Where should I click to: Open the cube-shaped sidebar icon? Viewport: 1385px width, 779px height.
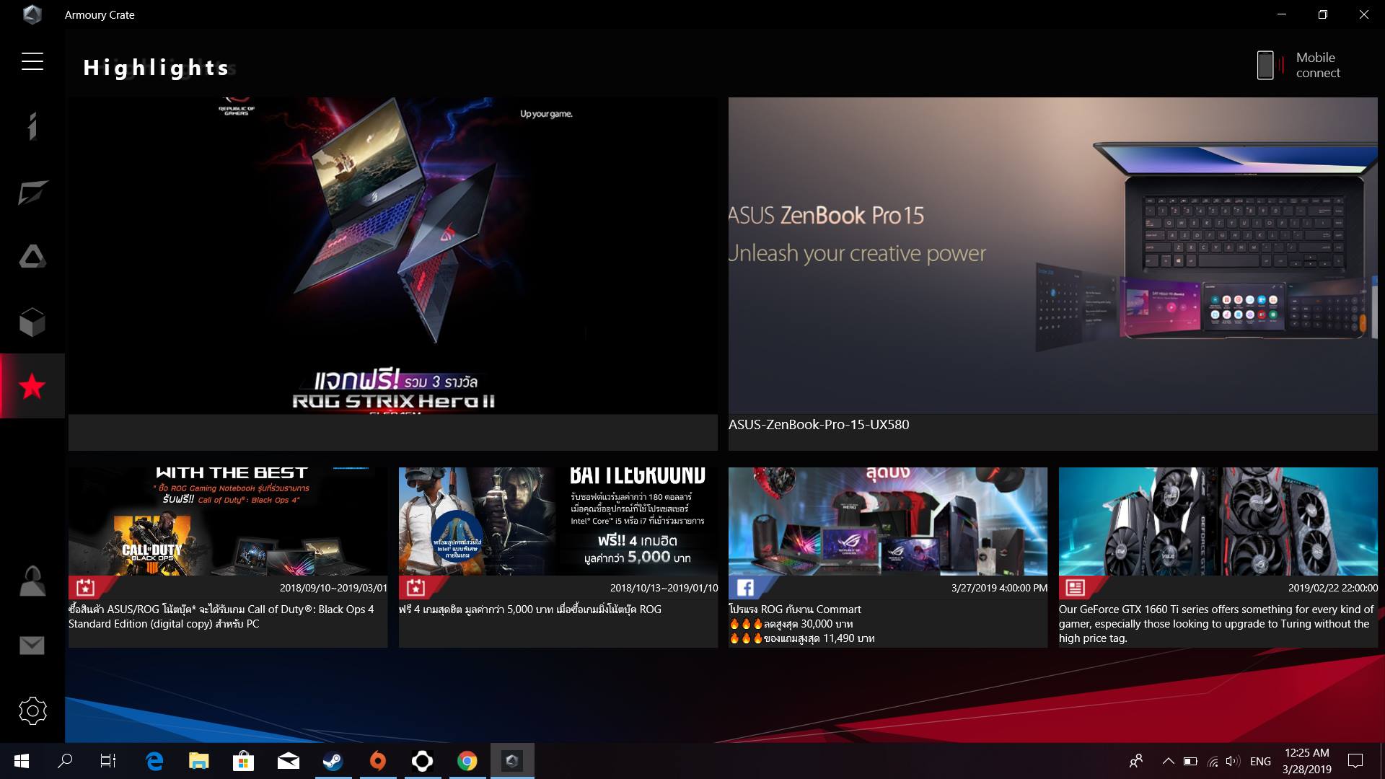[32, 322]
